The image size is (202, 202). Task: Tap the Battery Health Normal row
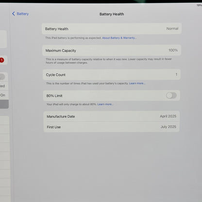[112, 29]
